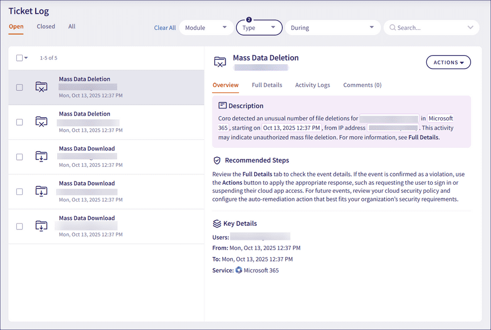The height and width of the screenshot is (330, 491).
Task: Click the Microsoft 365 service icon
Action: tap(238, 270)
